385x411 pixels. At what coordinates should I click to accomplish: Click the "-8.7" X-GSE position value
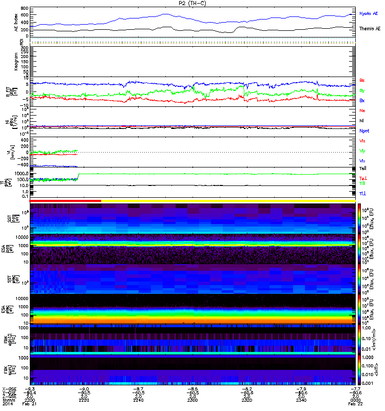coord(138,389)
